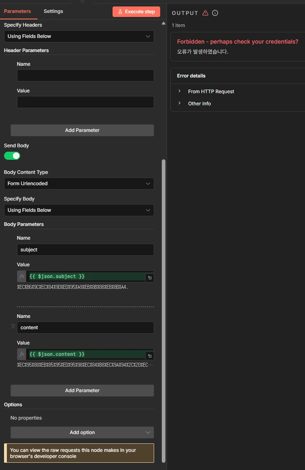The height and width of the screenshot is (470, 305).
Task: Click Add Parameter under Body Parameters
Action: 82,391
